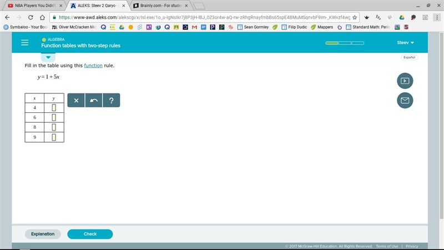The height and width of the screenshot is (250, 444).
Task: Close the NBA Players tab
Action: pos(61,6)
